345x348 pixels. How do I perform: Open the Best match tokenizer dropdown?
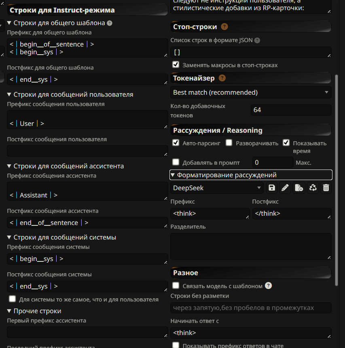click(x=251, y=92)
